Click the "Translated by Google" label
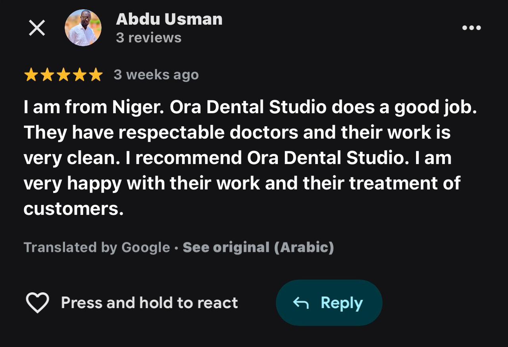508x347 pixels. [x=97, y=247]
